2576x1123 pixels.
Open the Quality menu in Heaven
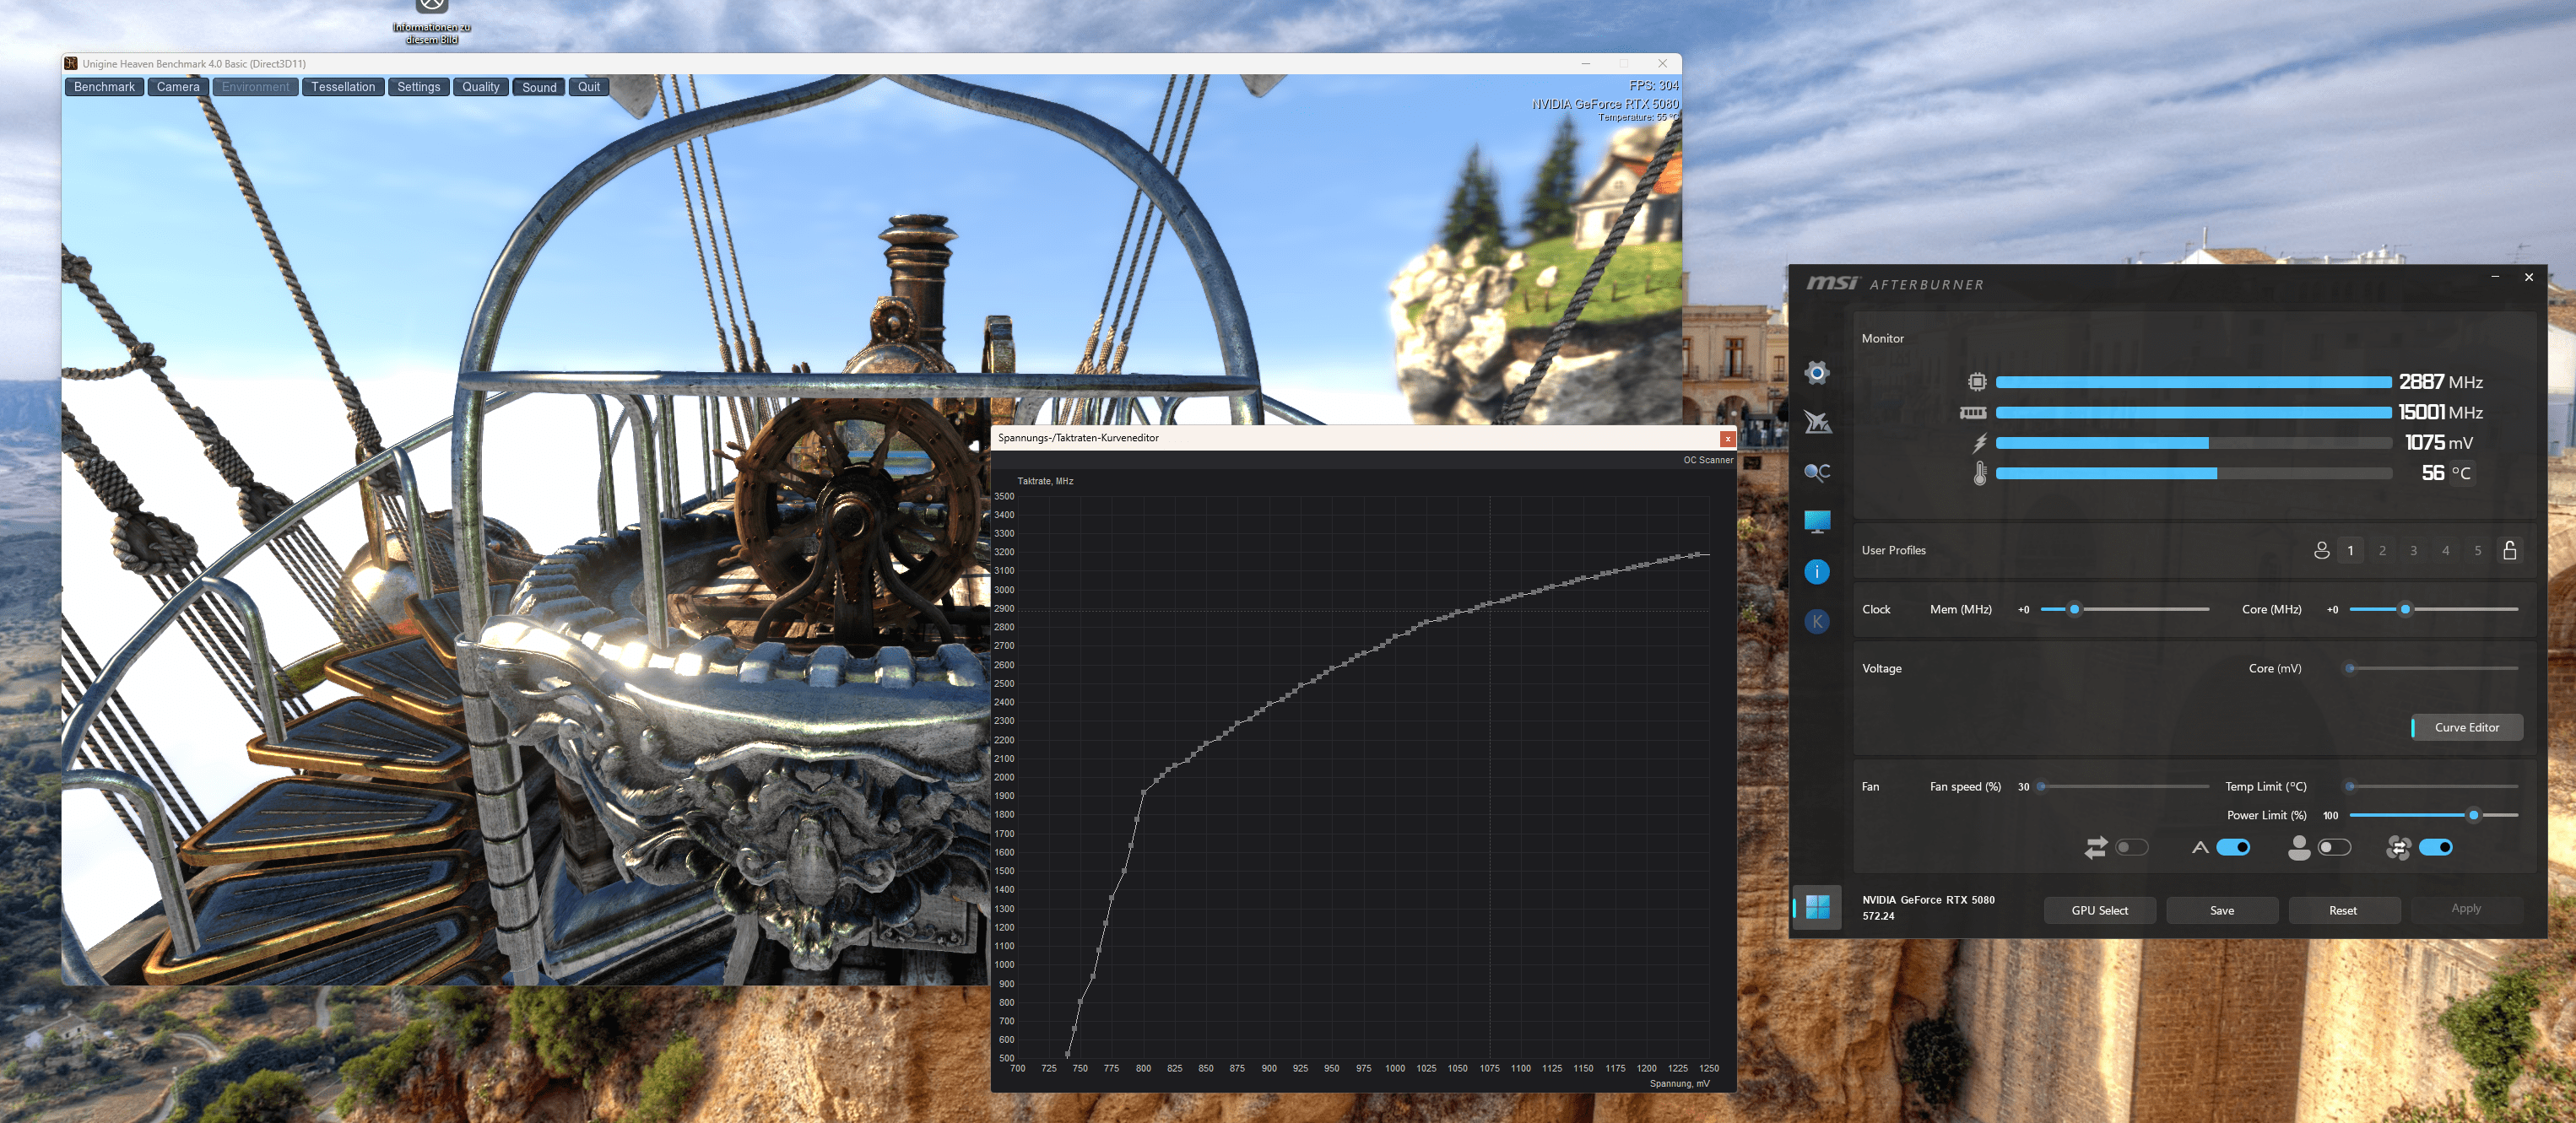click(481, 87)
